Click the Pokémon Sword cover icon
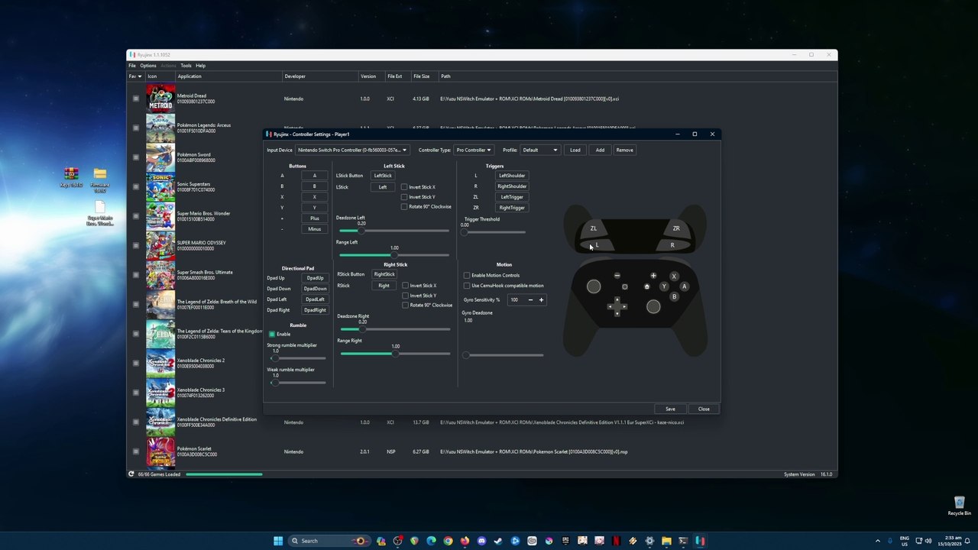The width and height of the screenshot is (978, 550). point(160,157)
